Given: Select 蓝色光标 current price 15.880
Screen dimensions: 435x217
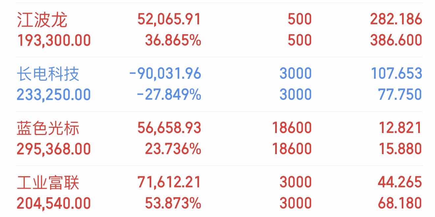Looking at the screenshot, I should coord(400,149).
